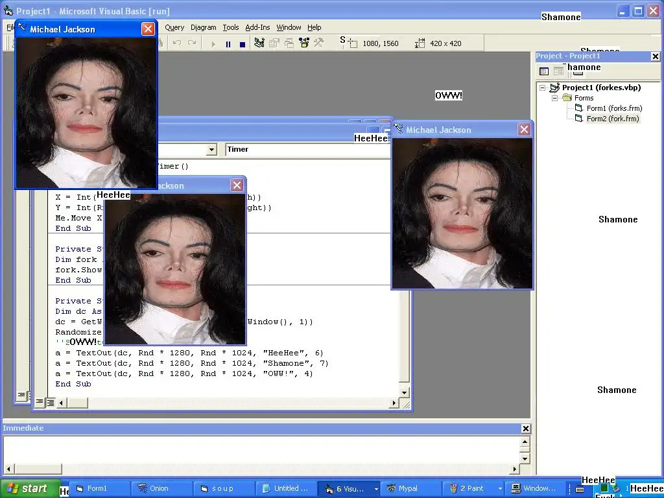The image size is (664, 498).
Task: Click the Break (pause) toolbar button
Action: coord(228,43)
